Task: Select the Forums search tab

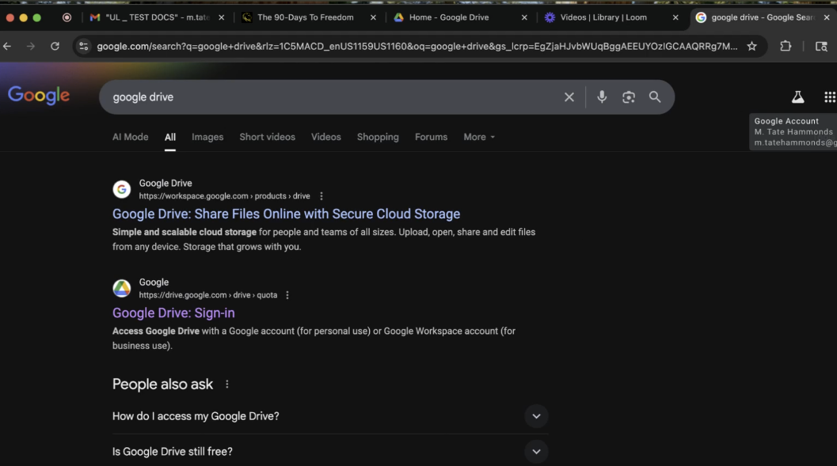Action: click(432, 137)
